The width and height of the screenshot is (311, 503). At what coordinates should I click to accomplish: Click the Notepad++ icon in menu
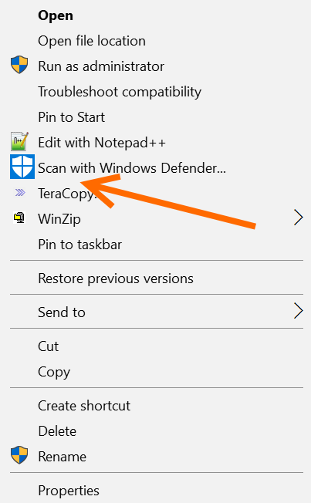pyautogui.click(x=19, y=141)
